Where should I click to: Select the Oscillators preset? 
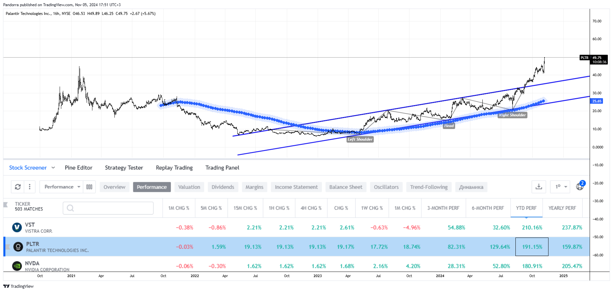386,187
